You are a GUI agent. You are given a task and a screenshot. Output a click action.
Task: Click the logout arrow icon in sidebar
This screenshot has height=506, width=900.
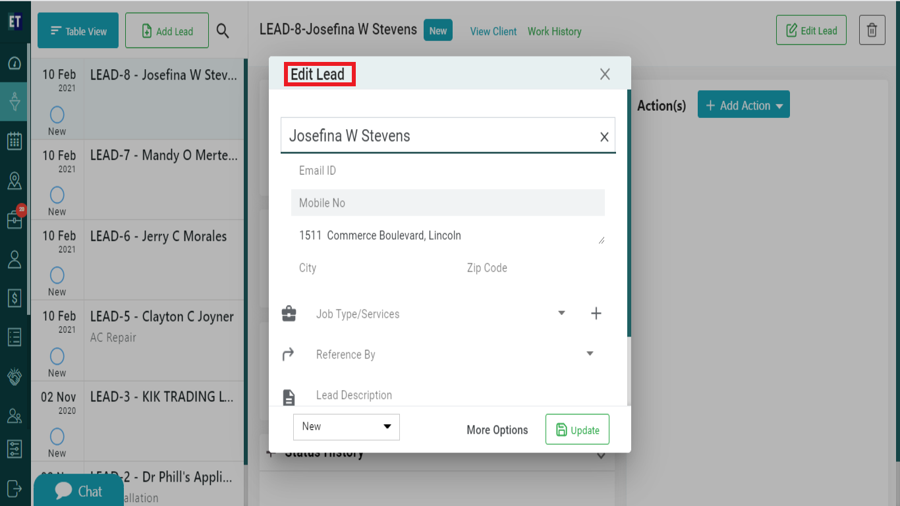pos(14,488)
